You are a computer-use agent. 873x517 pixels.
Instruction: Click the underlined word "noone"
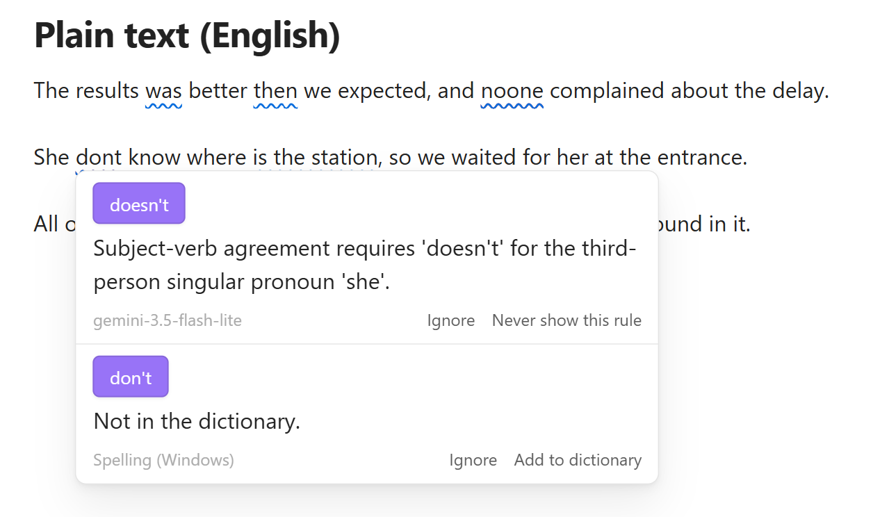(x=512, y=91)
